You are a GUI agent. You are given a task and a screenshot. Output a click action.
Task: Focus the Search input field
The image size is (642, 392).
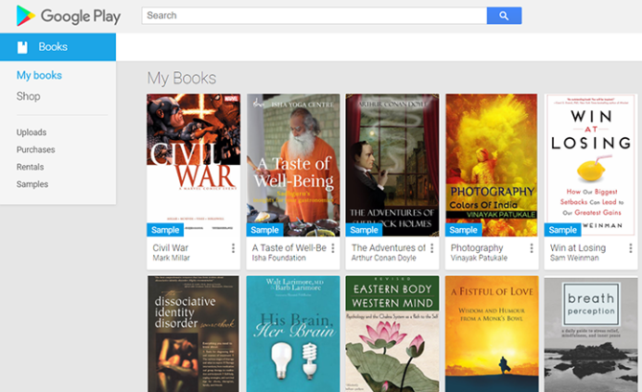tap(314, 15)
